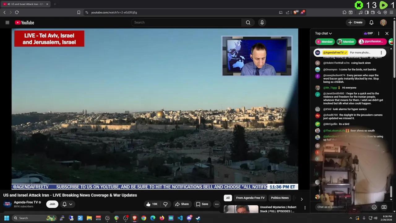Open Firefox from the taskbar
Viewport: 396px width, 223px height.
162,218
